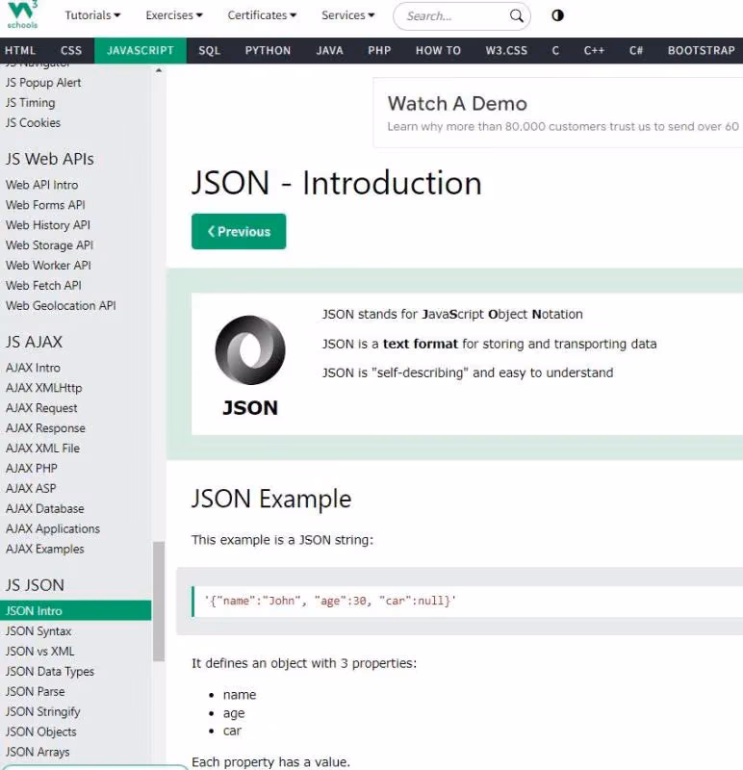The image size is (743, 770).
Task: Open JSON Syntax link
Action: point(38,631)
